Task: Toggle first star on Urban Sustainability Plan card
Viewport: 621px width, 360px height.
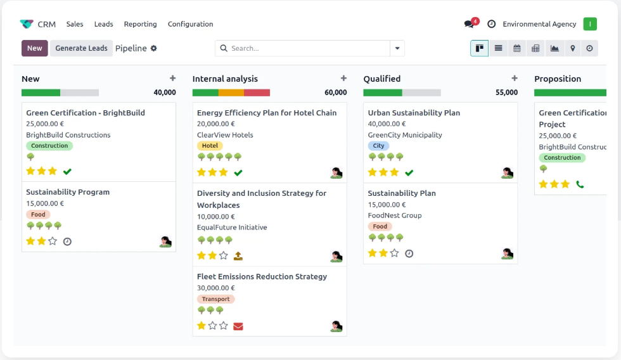Action: coord(373,172)
